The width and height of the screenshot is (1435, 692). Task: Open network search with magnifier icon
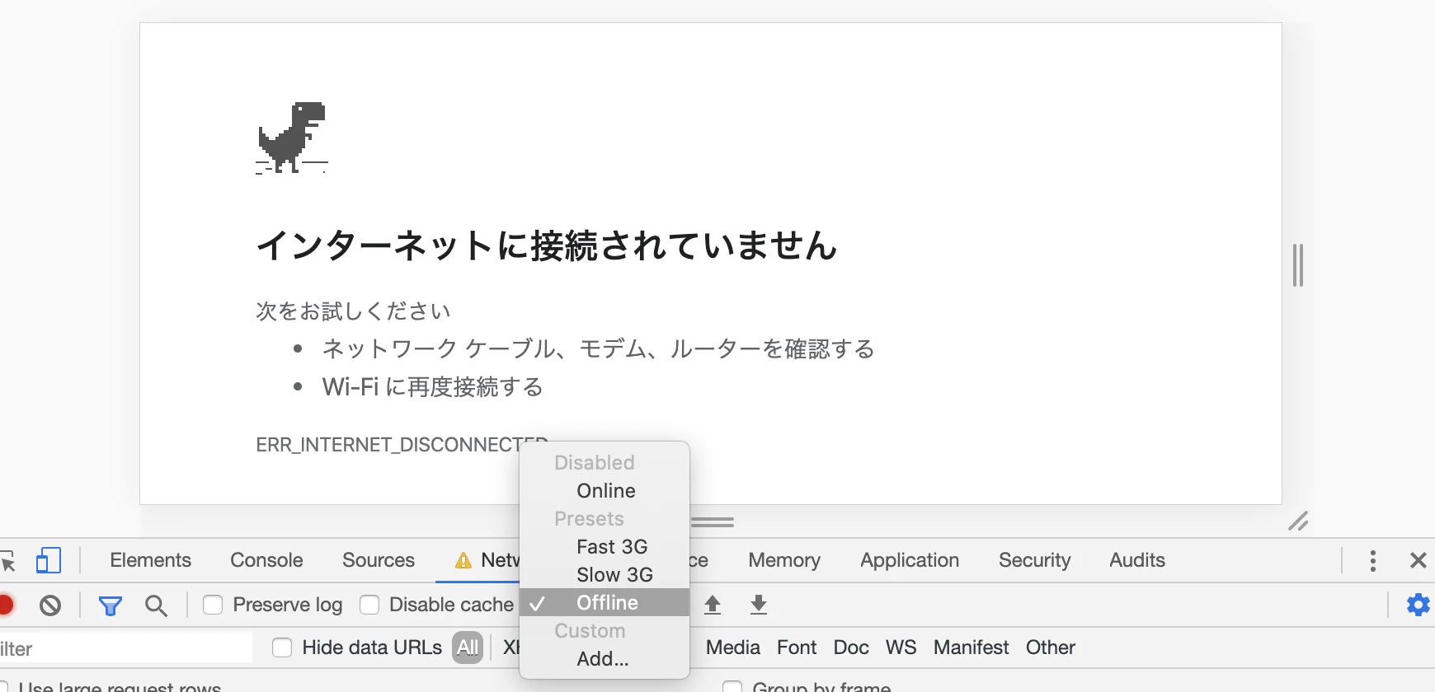156,605
